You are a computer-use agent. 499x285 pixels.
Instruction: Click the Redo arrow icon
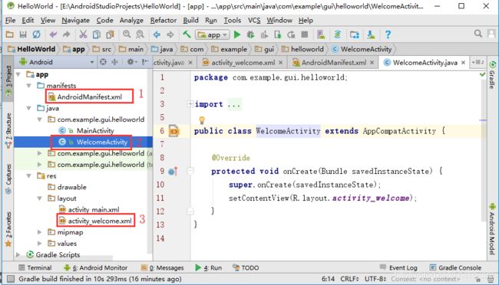pos(66,34)
